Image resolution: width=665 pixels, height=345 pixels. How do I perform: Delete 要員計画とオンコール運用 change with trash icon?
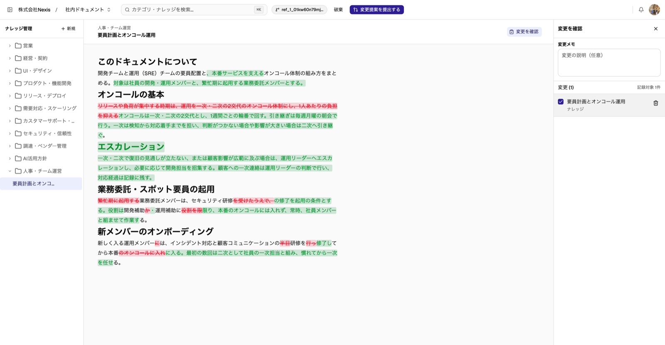tap(656, 103)
